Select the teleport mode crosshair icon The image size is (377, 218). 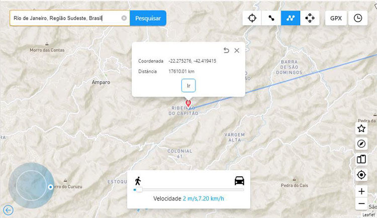[x=252, y=18]
